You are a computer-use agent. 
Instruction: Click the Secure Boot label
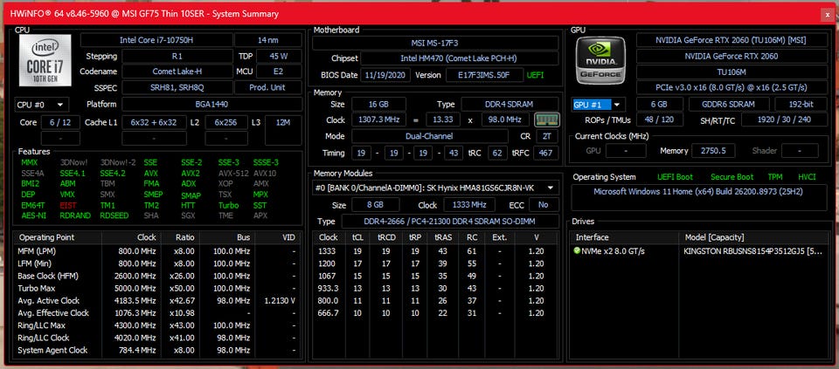point(732,177)
